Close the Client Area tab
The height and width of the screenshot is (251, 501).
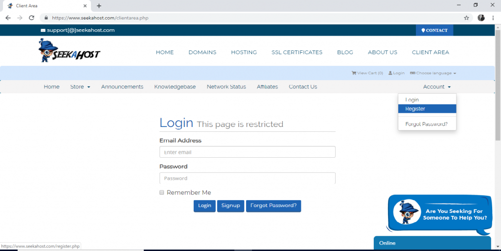click(85, 6)
